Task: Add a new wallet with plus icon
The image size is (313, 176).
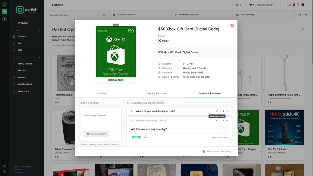Action: (x=4, y=19)
